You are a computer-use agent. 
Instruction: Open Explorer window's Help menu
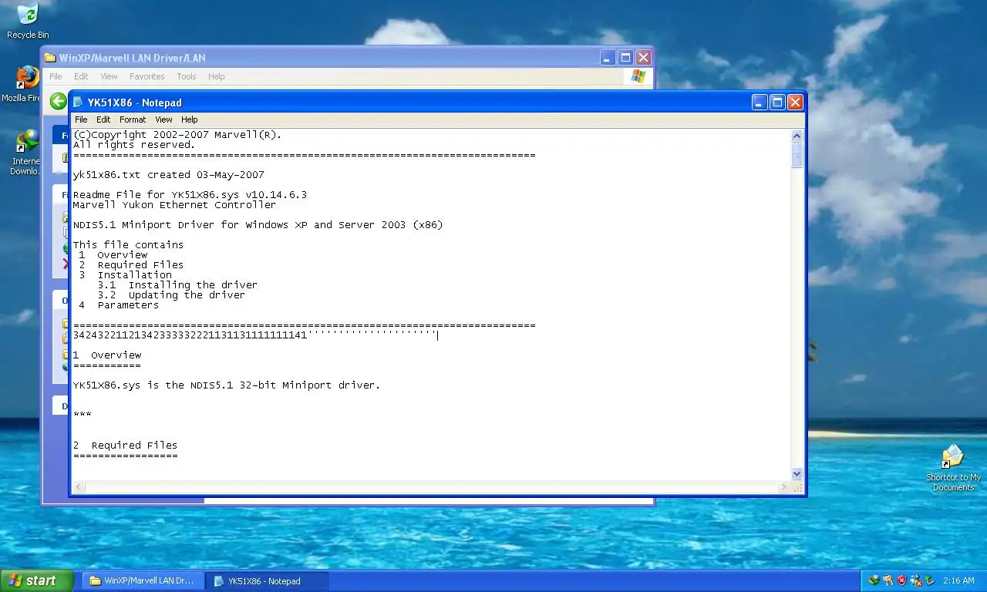(x=217, y=76)
